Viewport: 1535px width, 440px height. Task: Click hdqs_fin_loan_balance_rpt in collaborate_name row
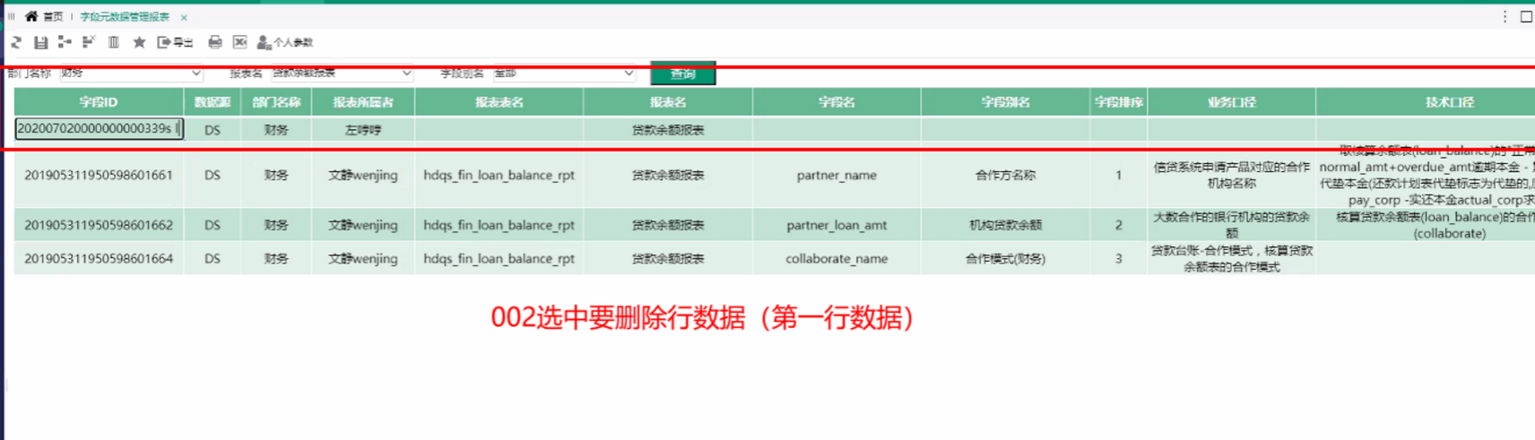point(499,259)
